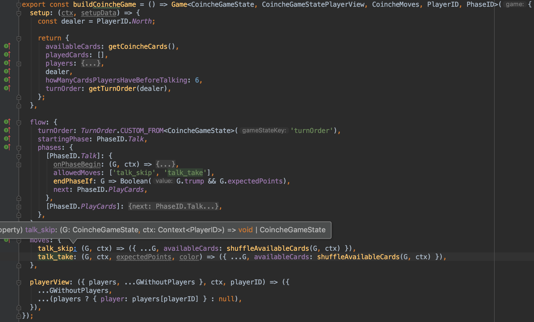The width and height of the screenshot is (534, 322).
Task: Click folded {...} placeholder after players:
Action: pos(91,63)
